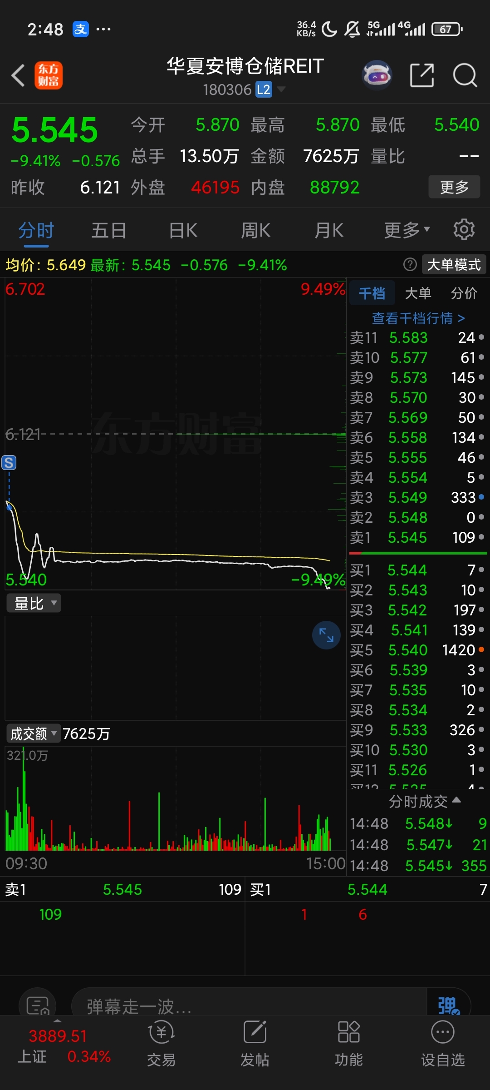Open the 成交额 indicator dropdown
490x1090 pixels.
coord(34,733)
